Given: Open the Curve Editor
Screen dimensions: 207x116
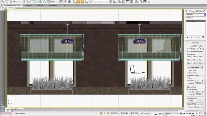Looking at the screenshot, I should 127,2.
